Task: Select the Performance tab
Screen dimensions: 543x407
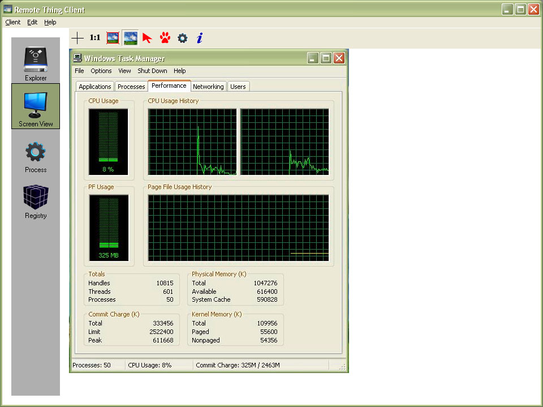Action: pos(169,85)
